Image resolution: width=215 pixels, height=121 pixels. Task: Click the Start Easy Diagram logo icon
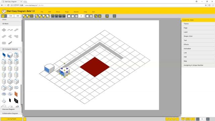[x=4, y=11]
